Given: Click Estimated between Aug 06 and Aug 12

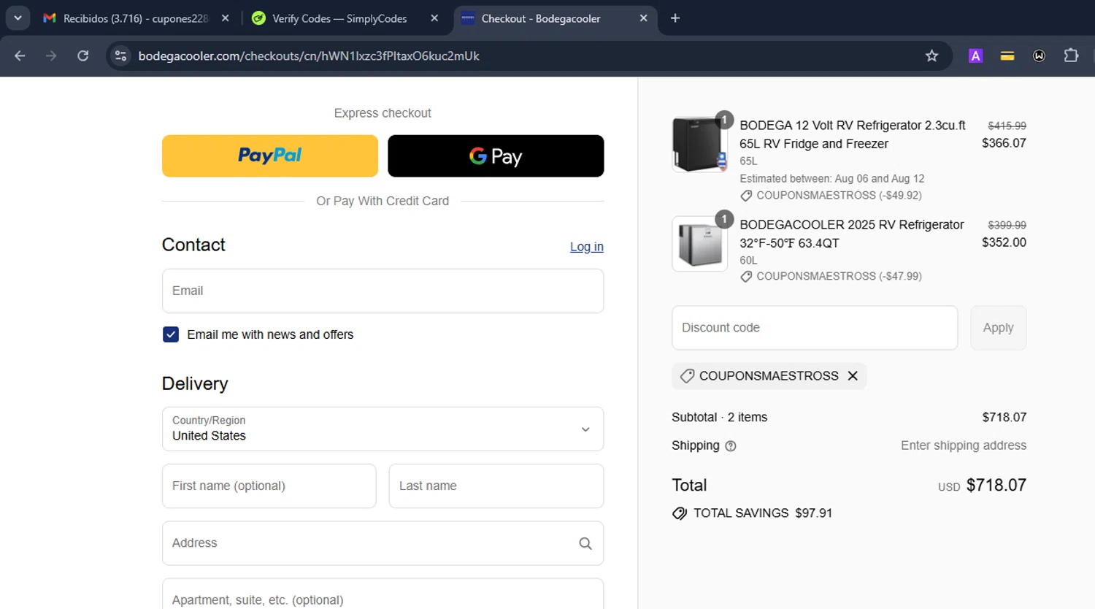Looking at the screenshot, I should (832, 179).
